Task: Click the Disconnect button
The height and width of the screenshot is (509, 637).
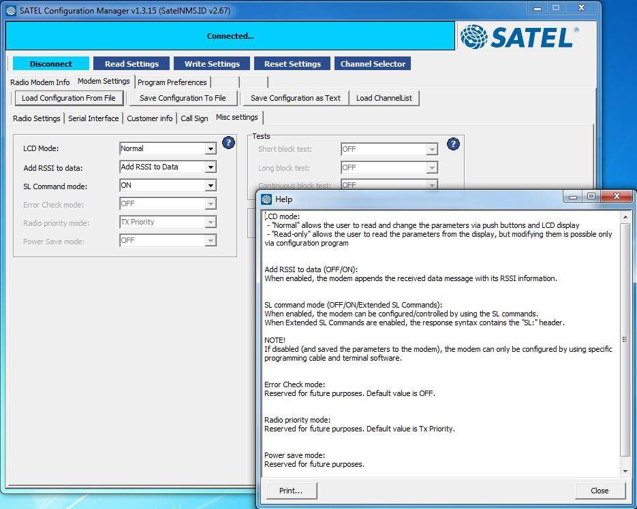Action: 51,64
